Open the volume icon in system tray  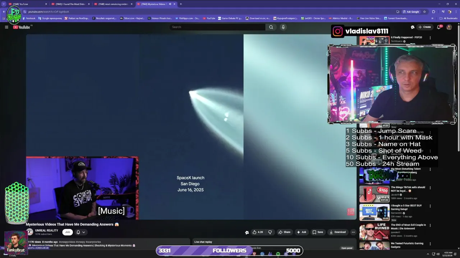[438, 254]
